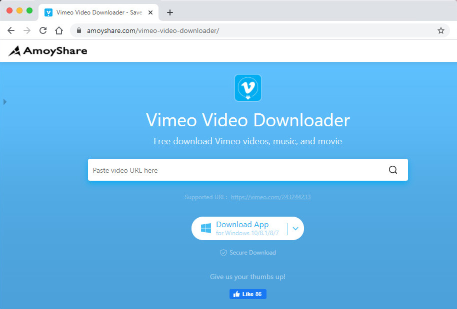
Task: Bookmark this page with the star icon
Action: click(x=441, y=30)
